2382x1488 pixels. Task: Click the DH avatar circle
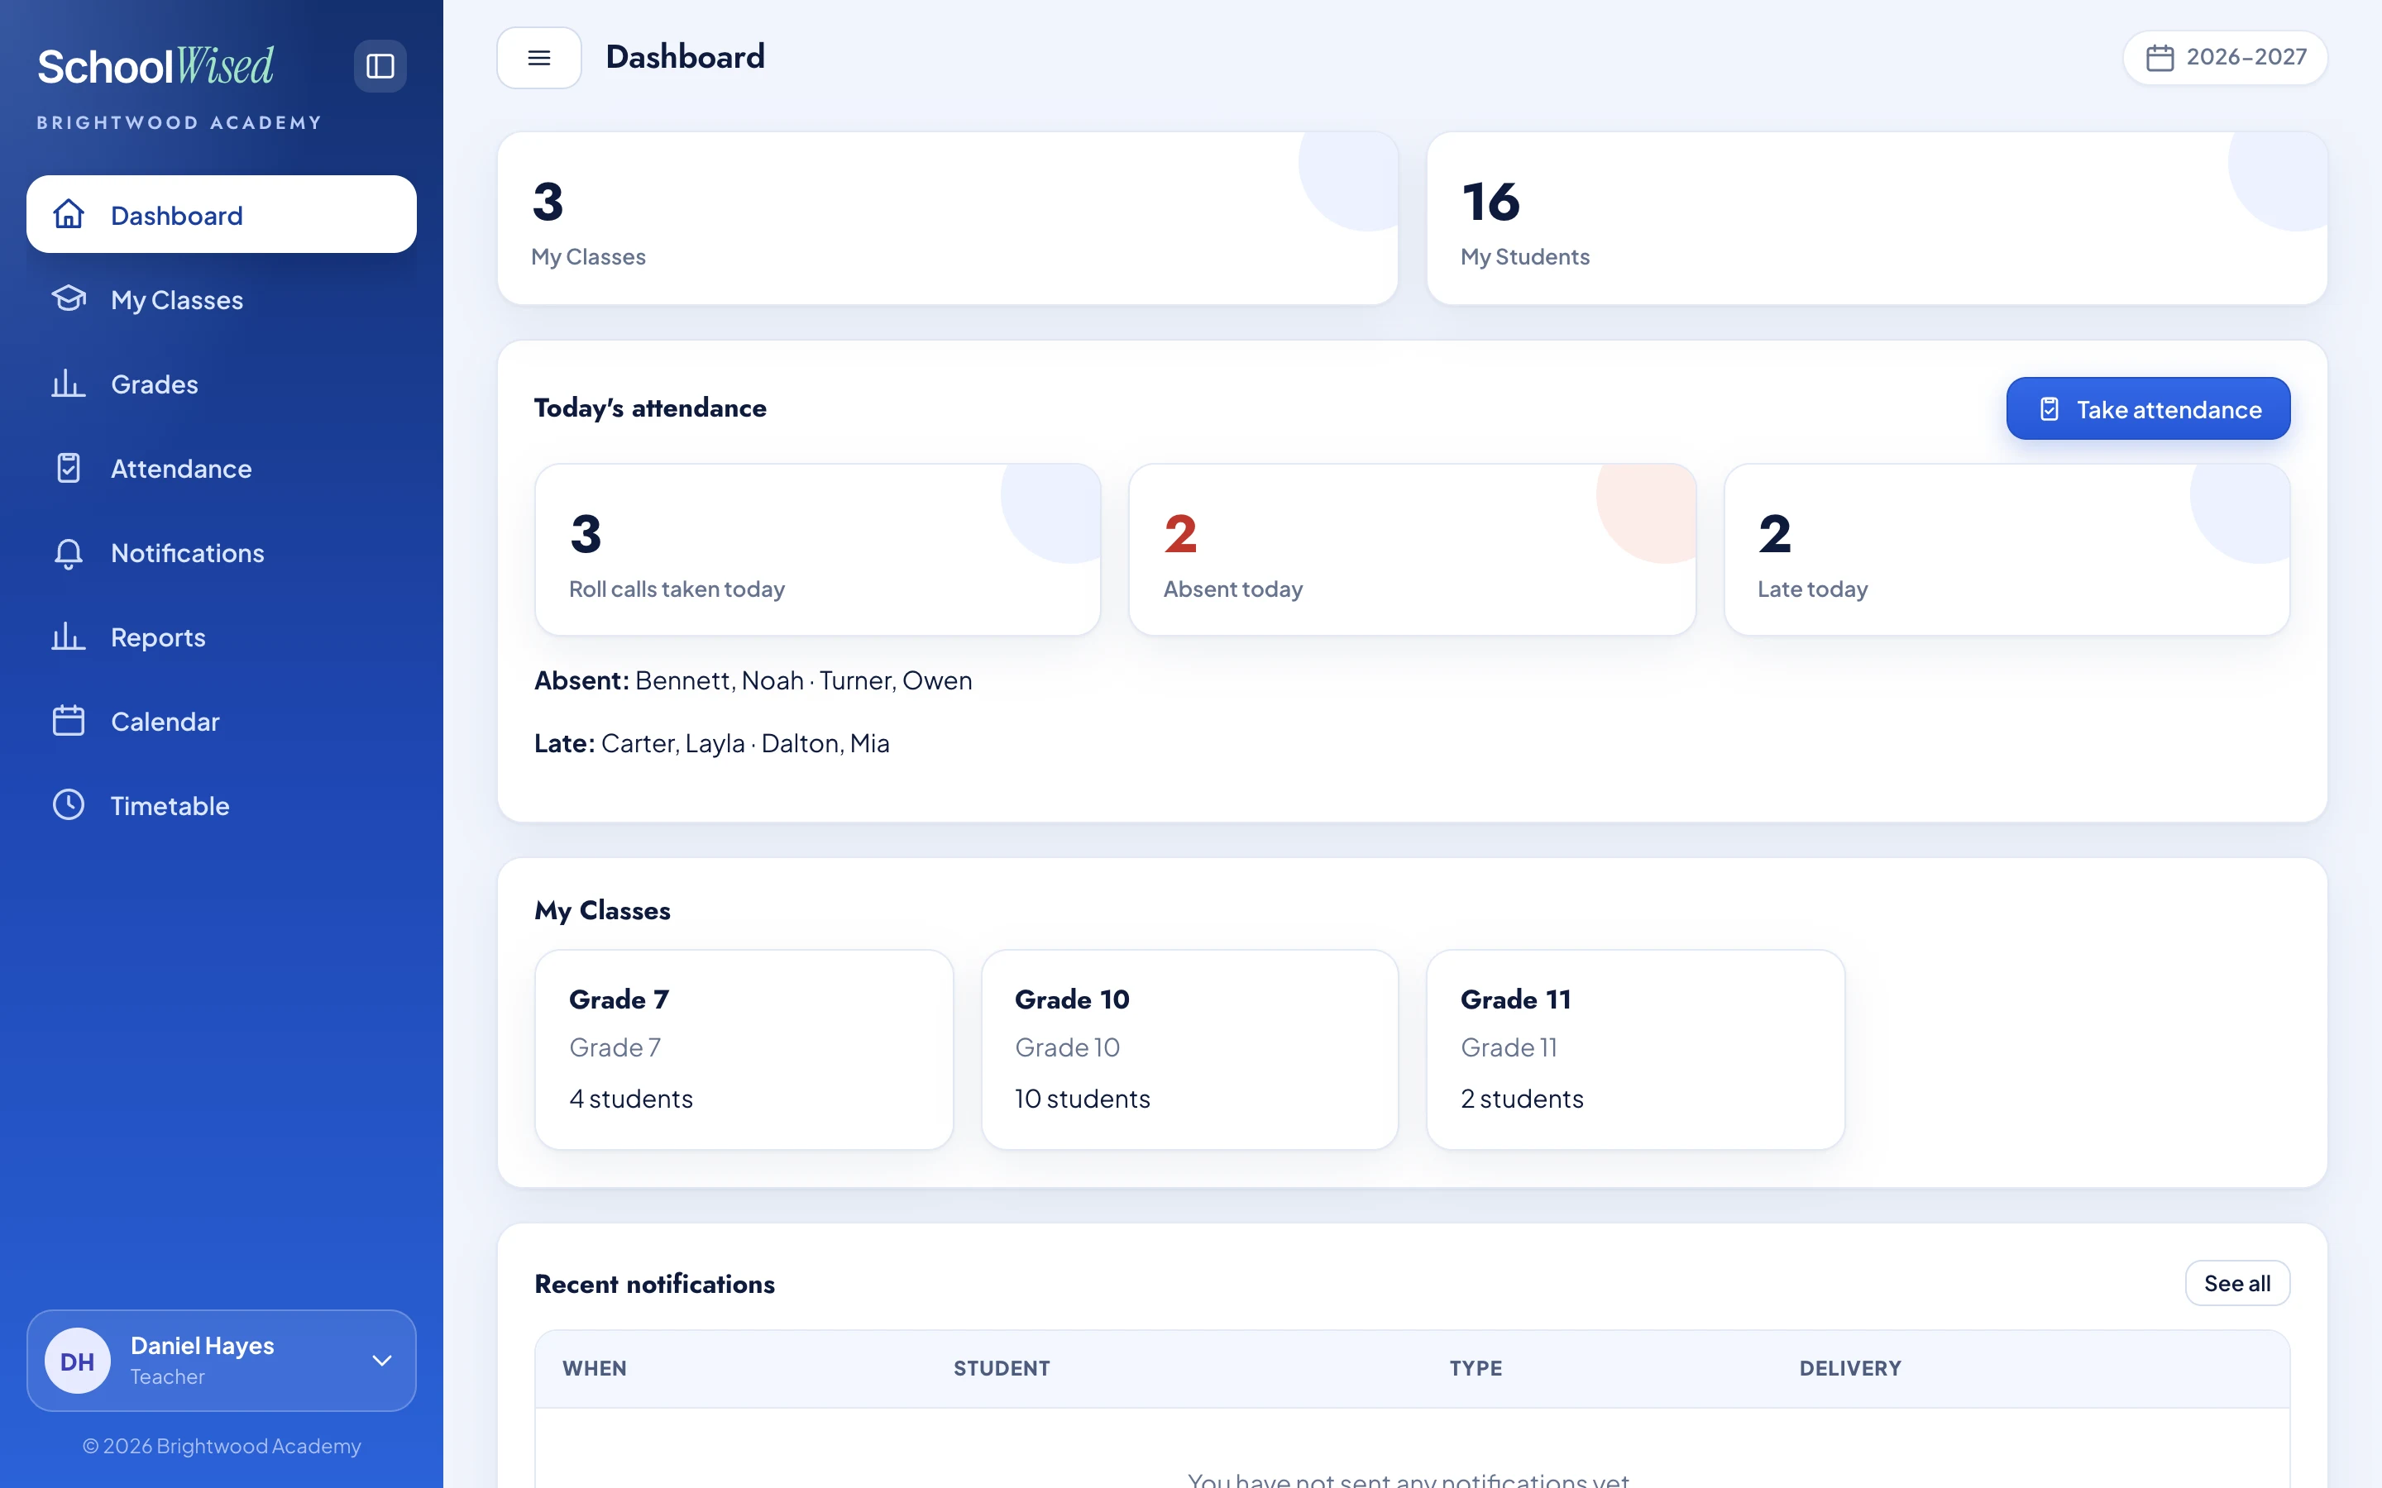pyautogui.click(x=78, y=1361)
